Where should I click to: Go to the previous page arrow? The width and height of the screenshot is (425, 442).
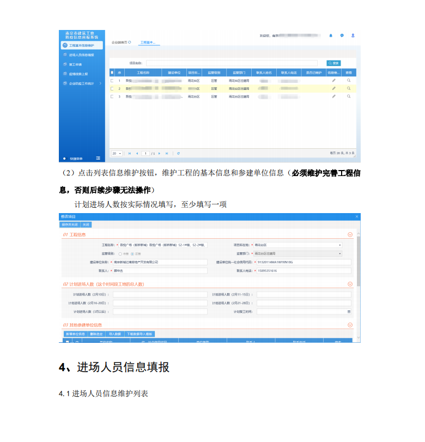point(137,154)
